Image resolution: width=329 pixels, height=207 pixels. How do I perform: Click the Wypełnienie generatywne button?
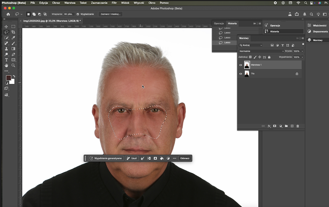106,158
